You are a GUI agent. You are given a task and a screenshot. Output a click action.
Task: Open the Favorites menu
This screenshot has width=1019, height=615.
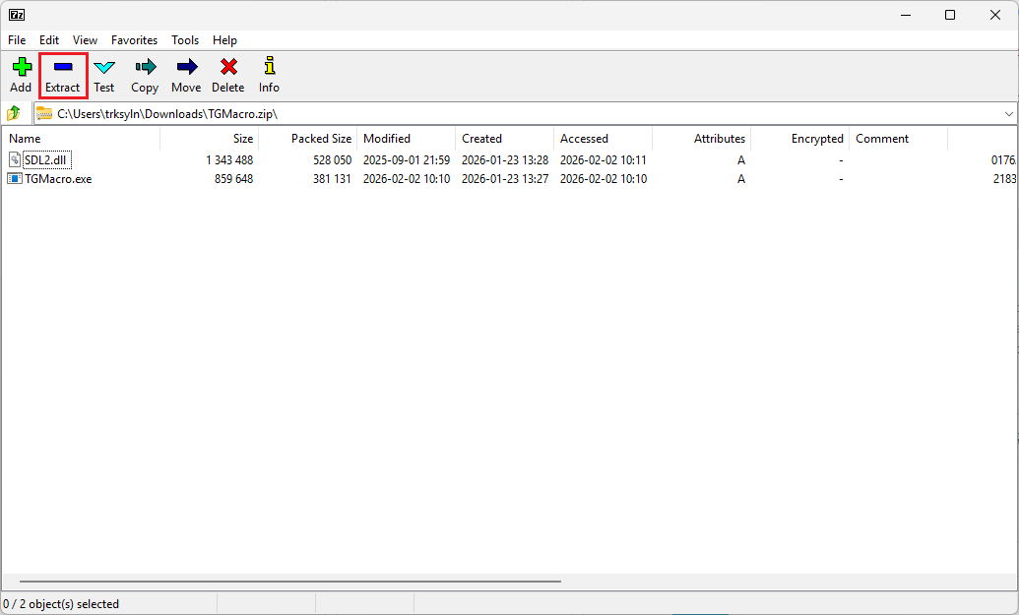pyautogui.click(x=134, y=40)
